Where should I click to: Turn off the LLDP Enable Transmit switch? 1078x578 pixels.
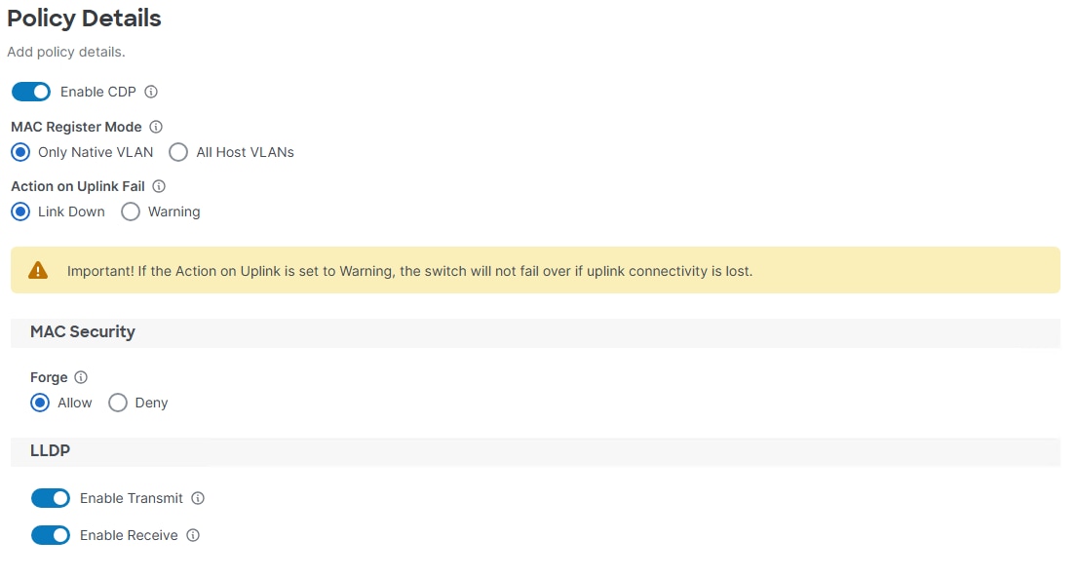pos(50,498)
